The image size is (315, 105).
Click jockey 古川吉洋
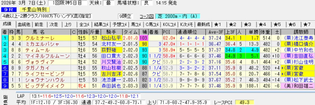(112, 74)
